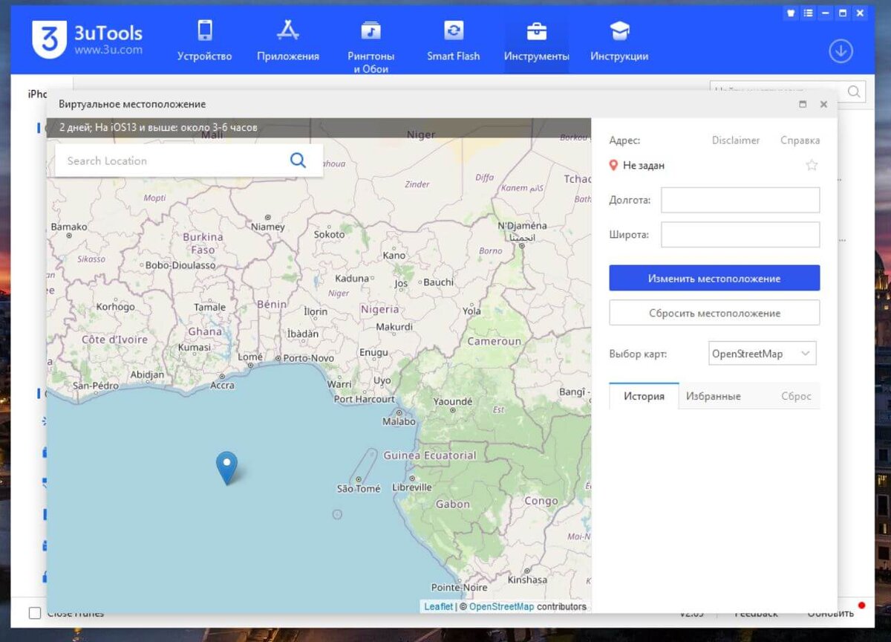Click inside the Долгота input field
891x642 pixels.
tap(740, 199)
